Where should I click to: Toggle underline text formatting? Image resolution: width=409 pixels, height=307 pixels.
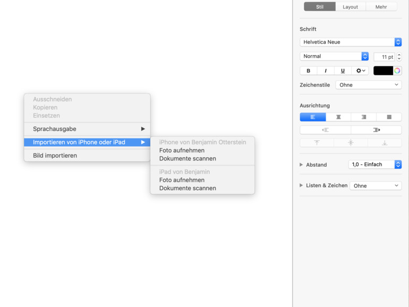click(x=343, y=71)
